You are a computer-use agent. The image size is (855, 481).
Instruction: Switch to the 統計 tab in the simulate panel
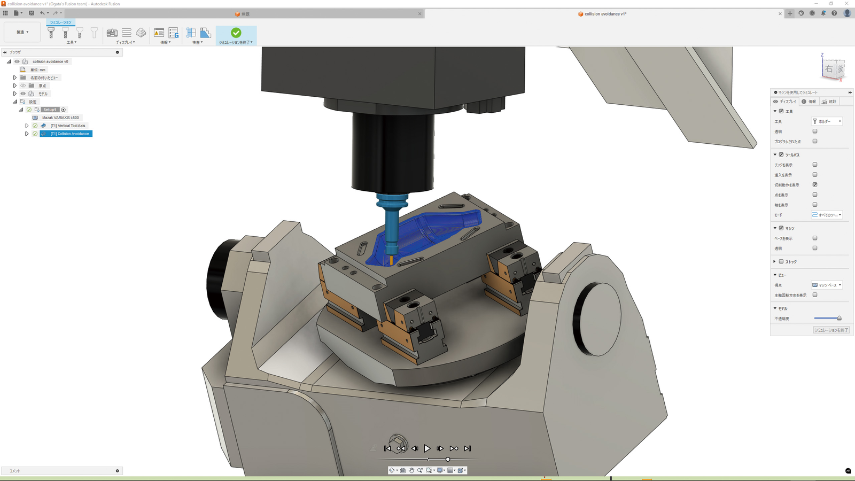(829, 102)
